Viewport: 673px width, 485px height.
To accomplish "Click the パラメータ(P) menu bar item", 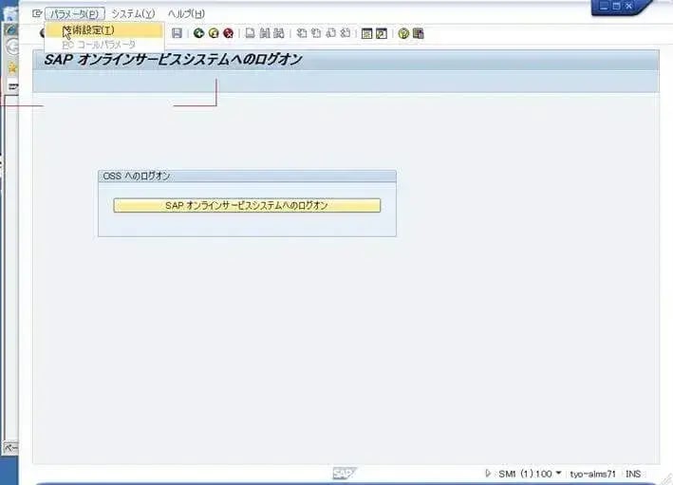I will pyautogui.click(x=74, y=14).
